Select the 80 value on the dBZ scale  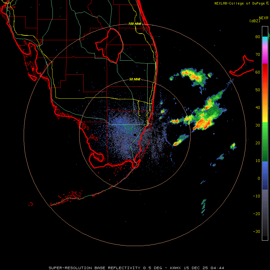coord(258,37)
